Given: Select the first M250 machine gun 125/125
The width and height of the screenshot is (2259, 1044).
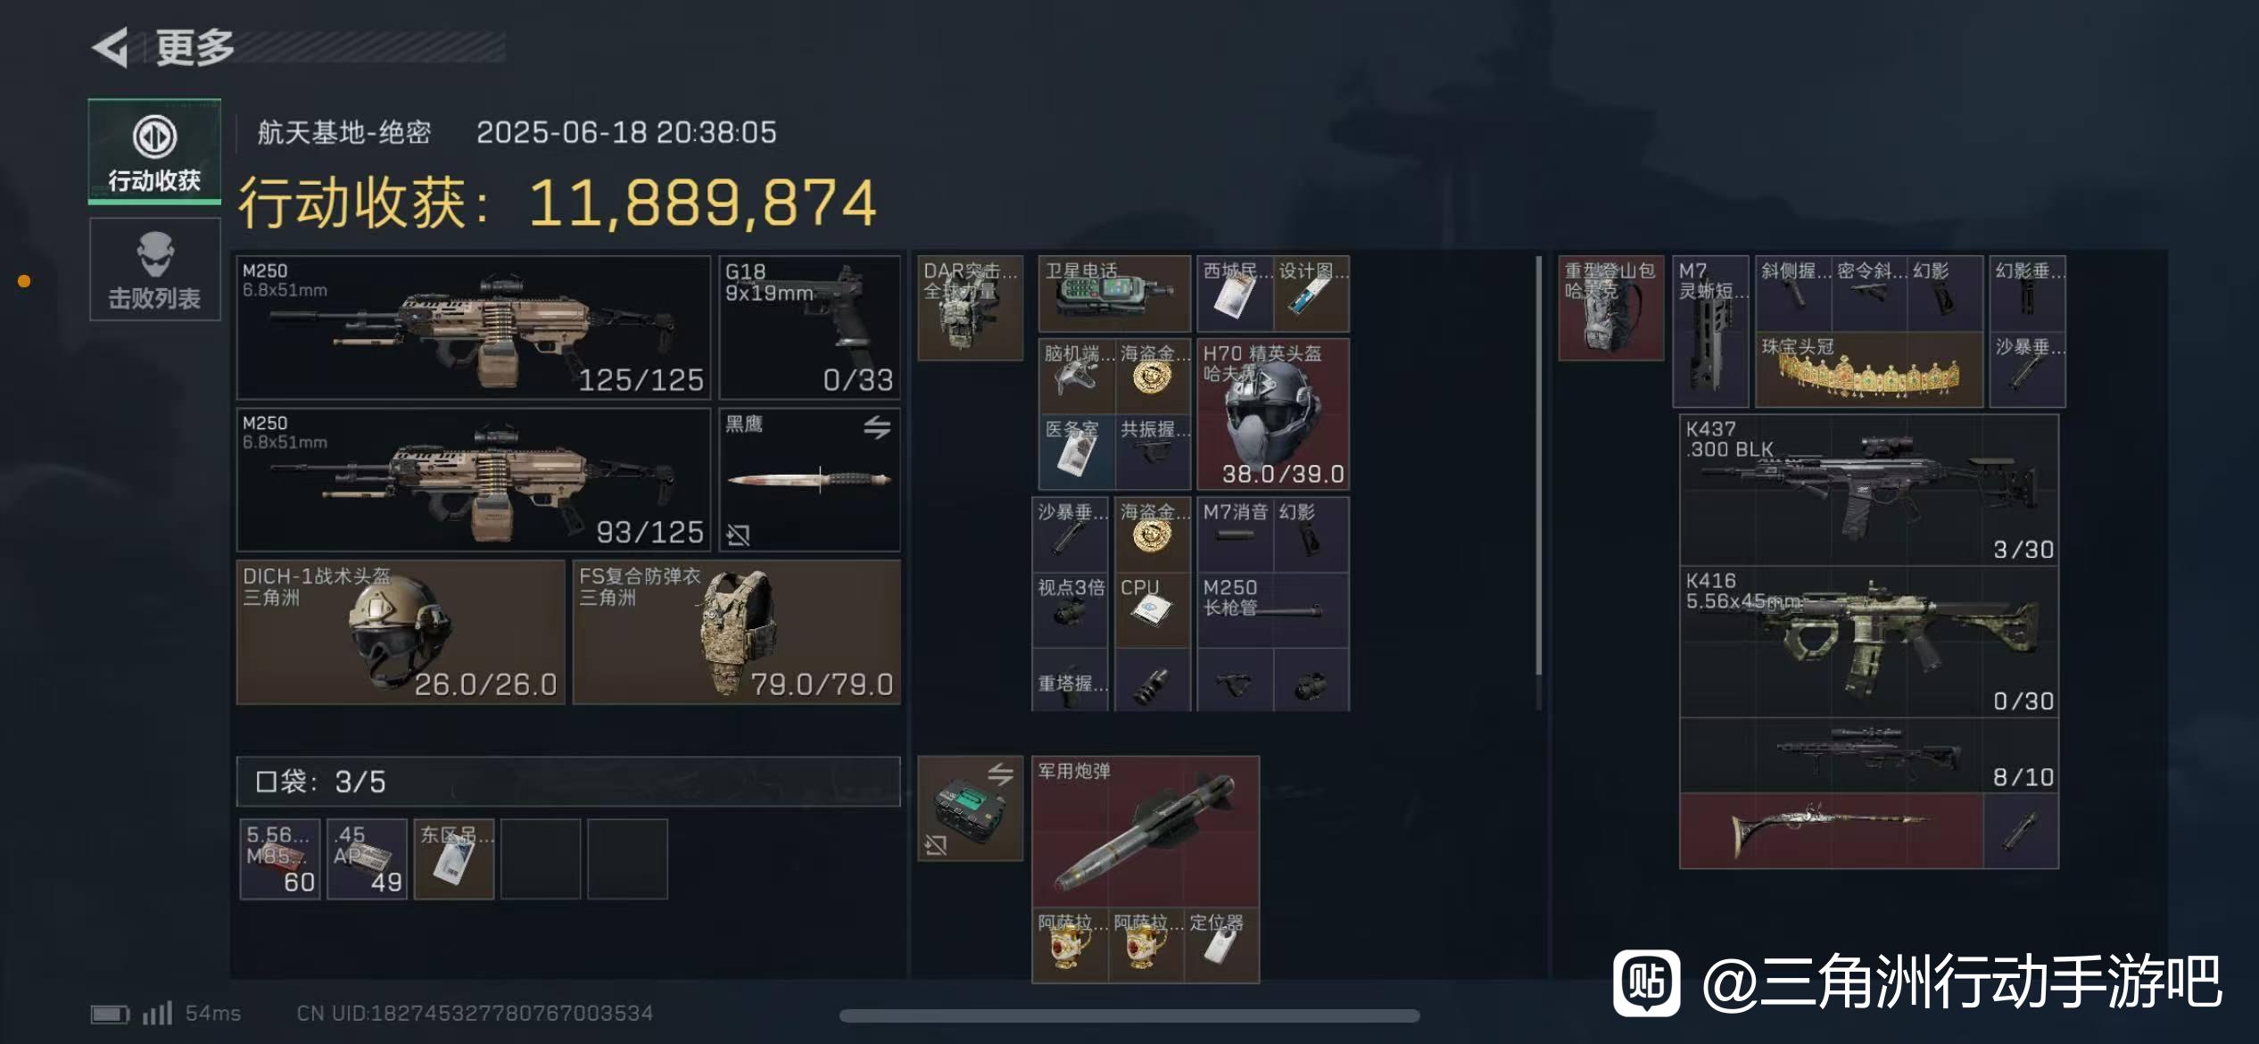Looking at the screenshot, I should tap(474, 327).
